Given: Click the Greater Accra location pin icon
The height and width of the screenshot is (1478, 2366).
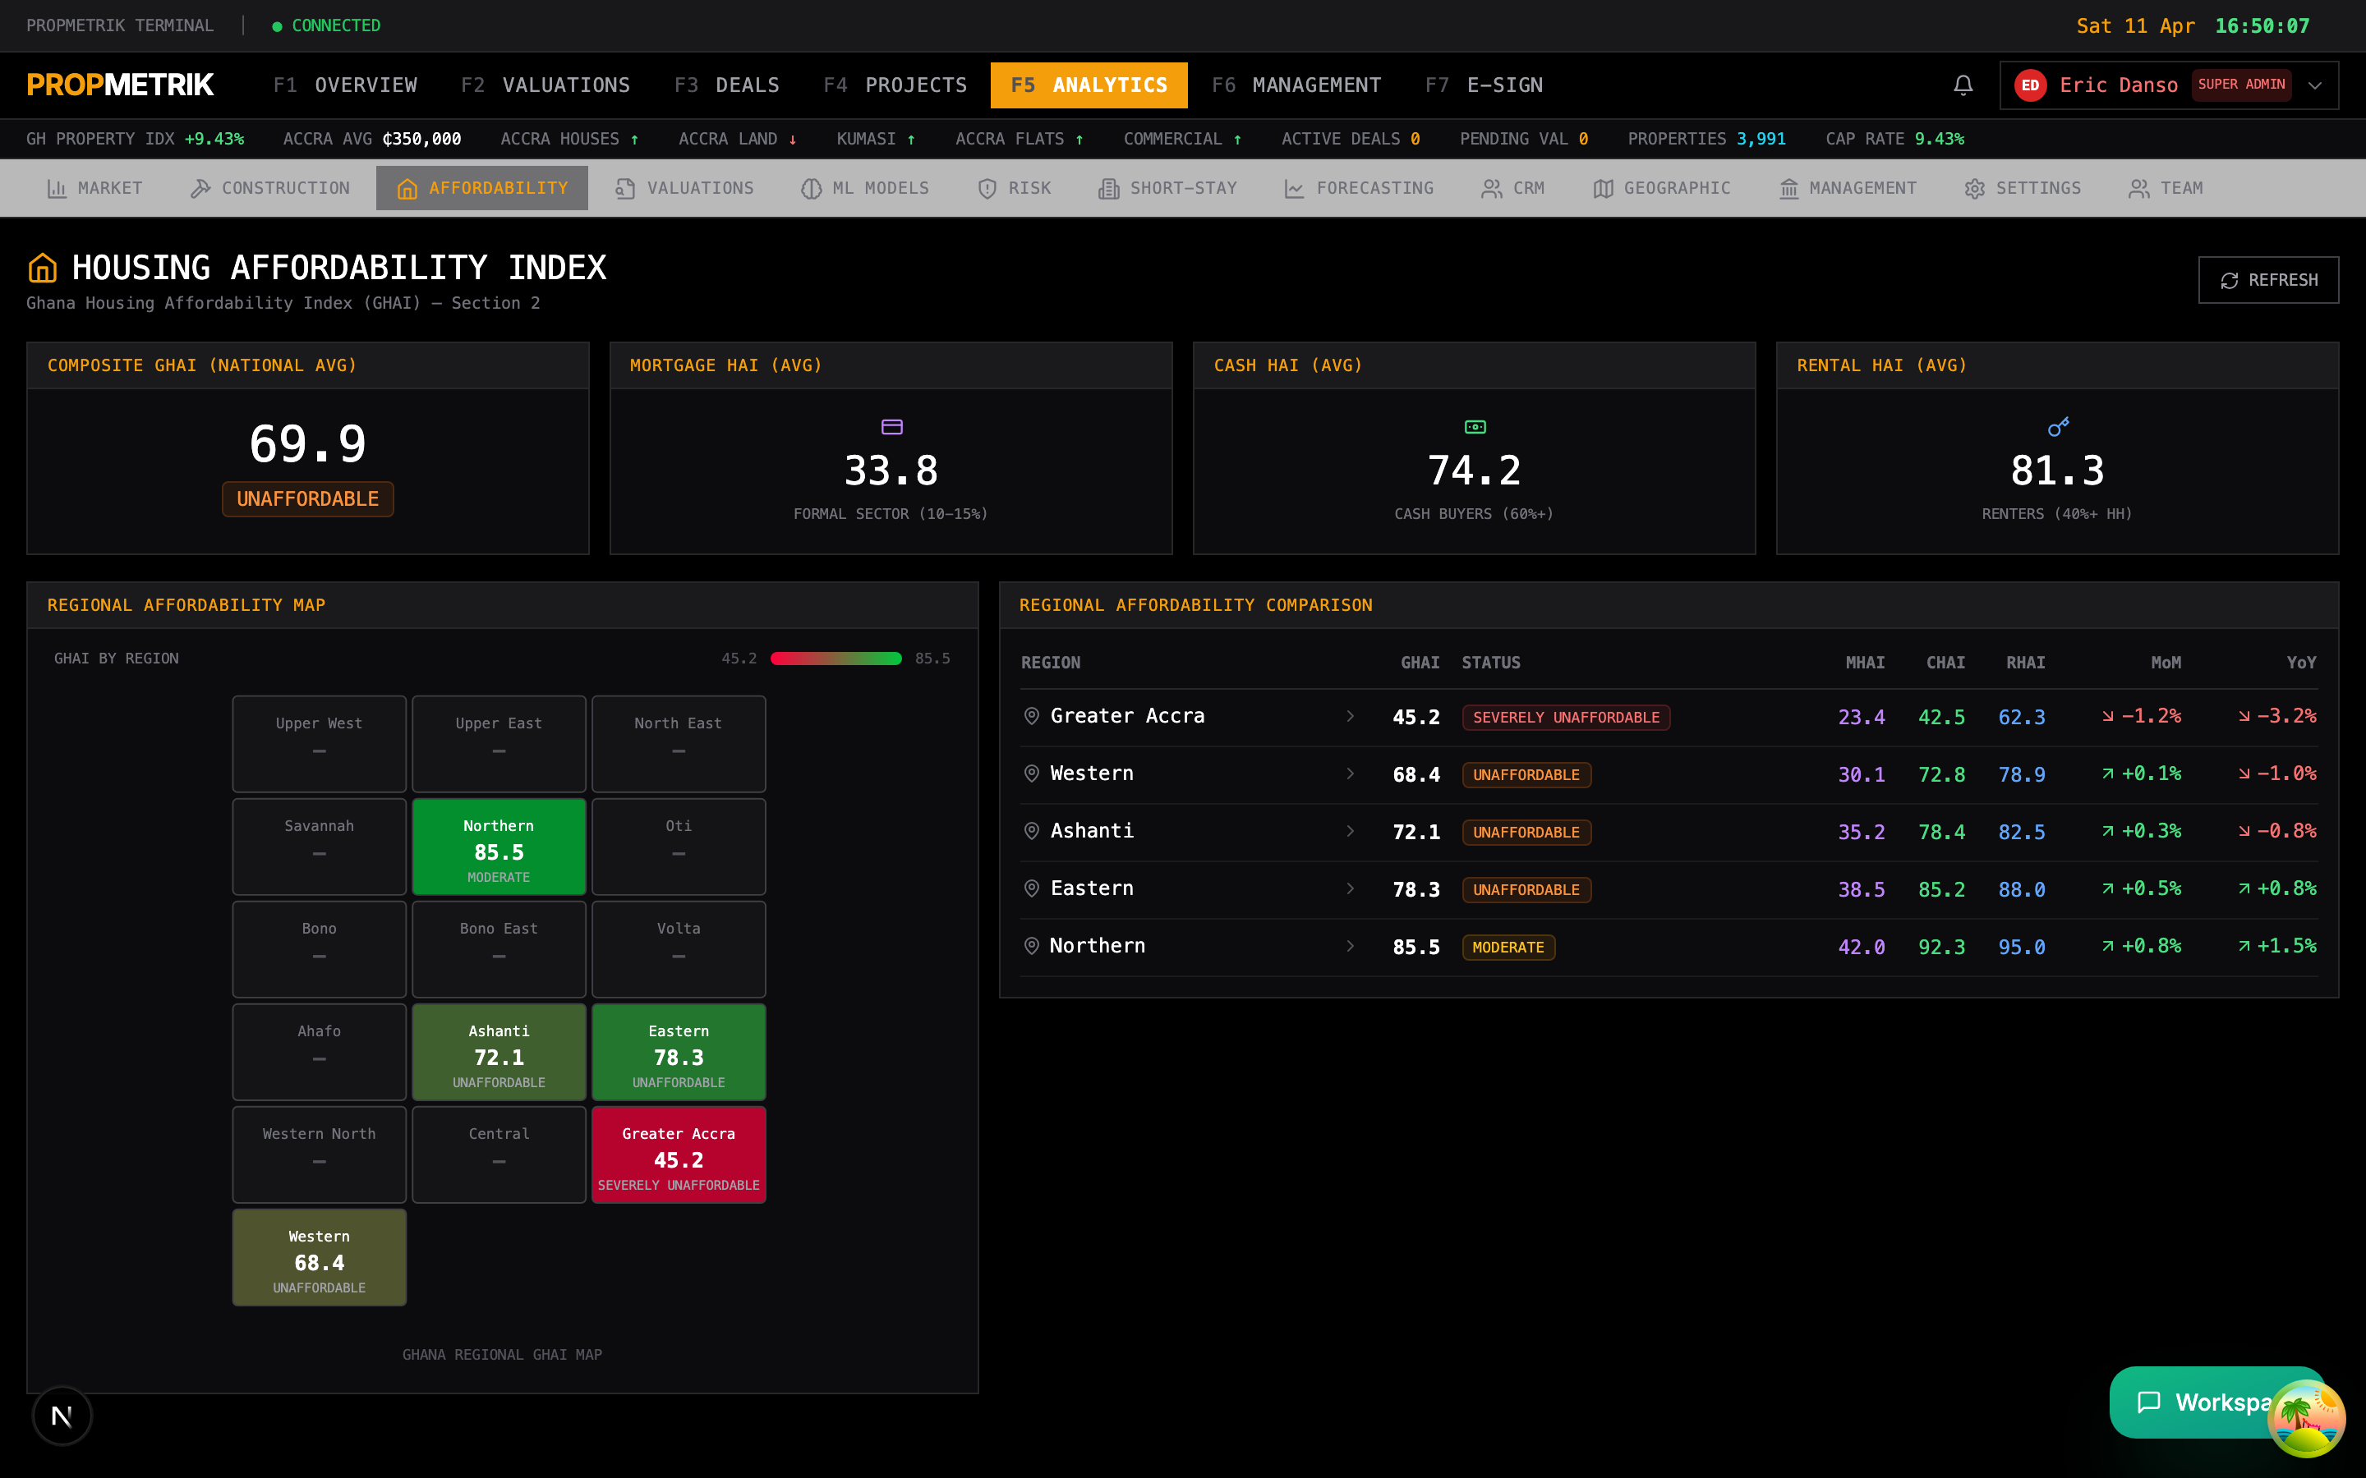Looking at the screenshot, I should coord(1030,715).
